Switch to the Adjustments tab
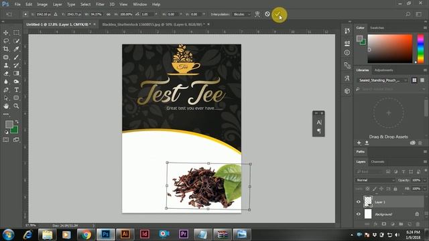The height and width of the screenshot is (241, 429). tap(383, 70)
